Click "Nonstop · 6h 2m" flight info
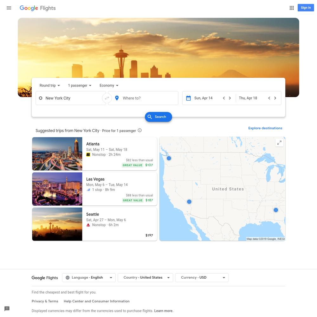Image resolution: width=317 pixels, height=317 pixels. (105, 225)
